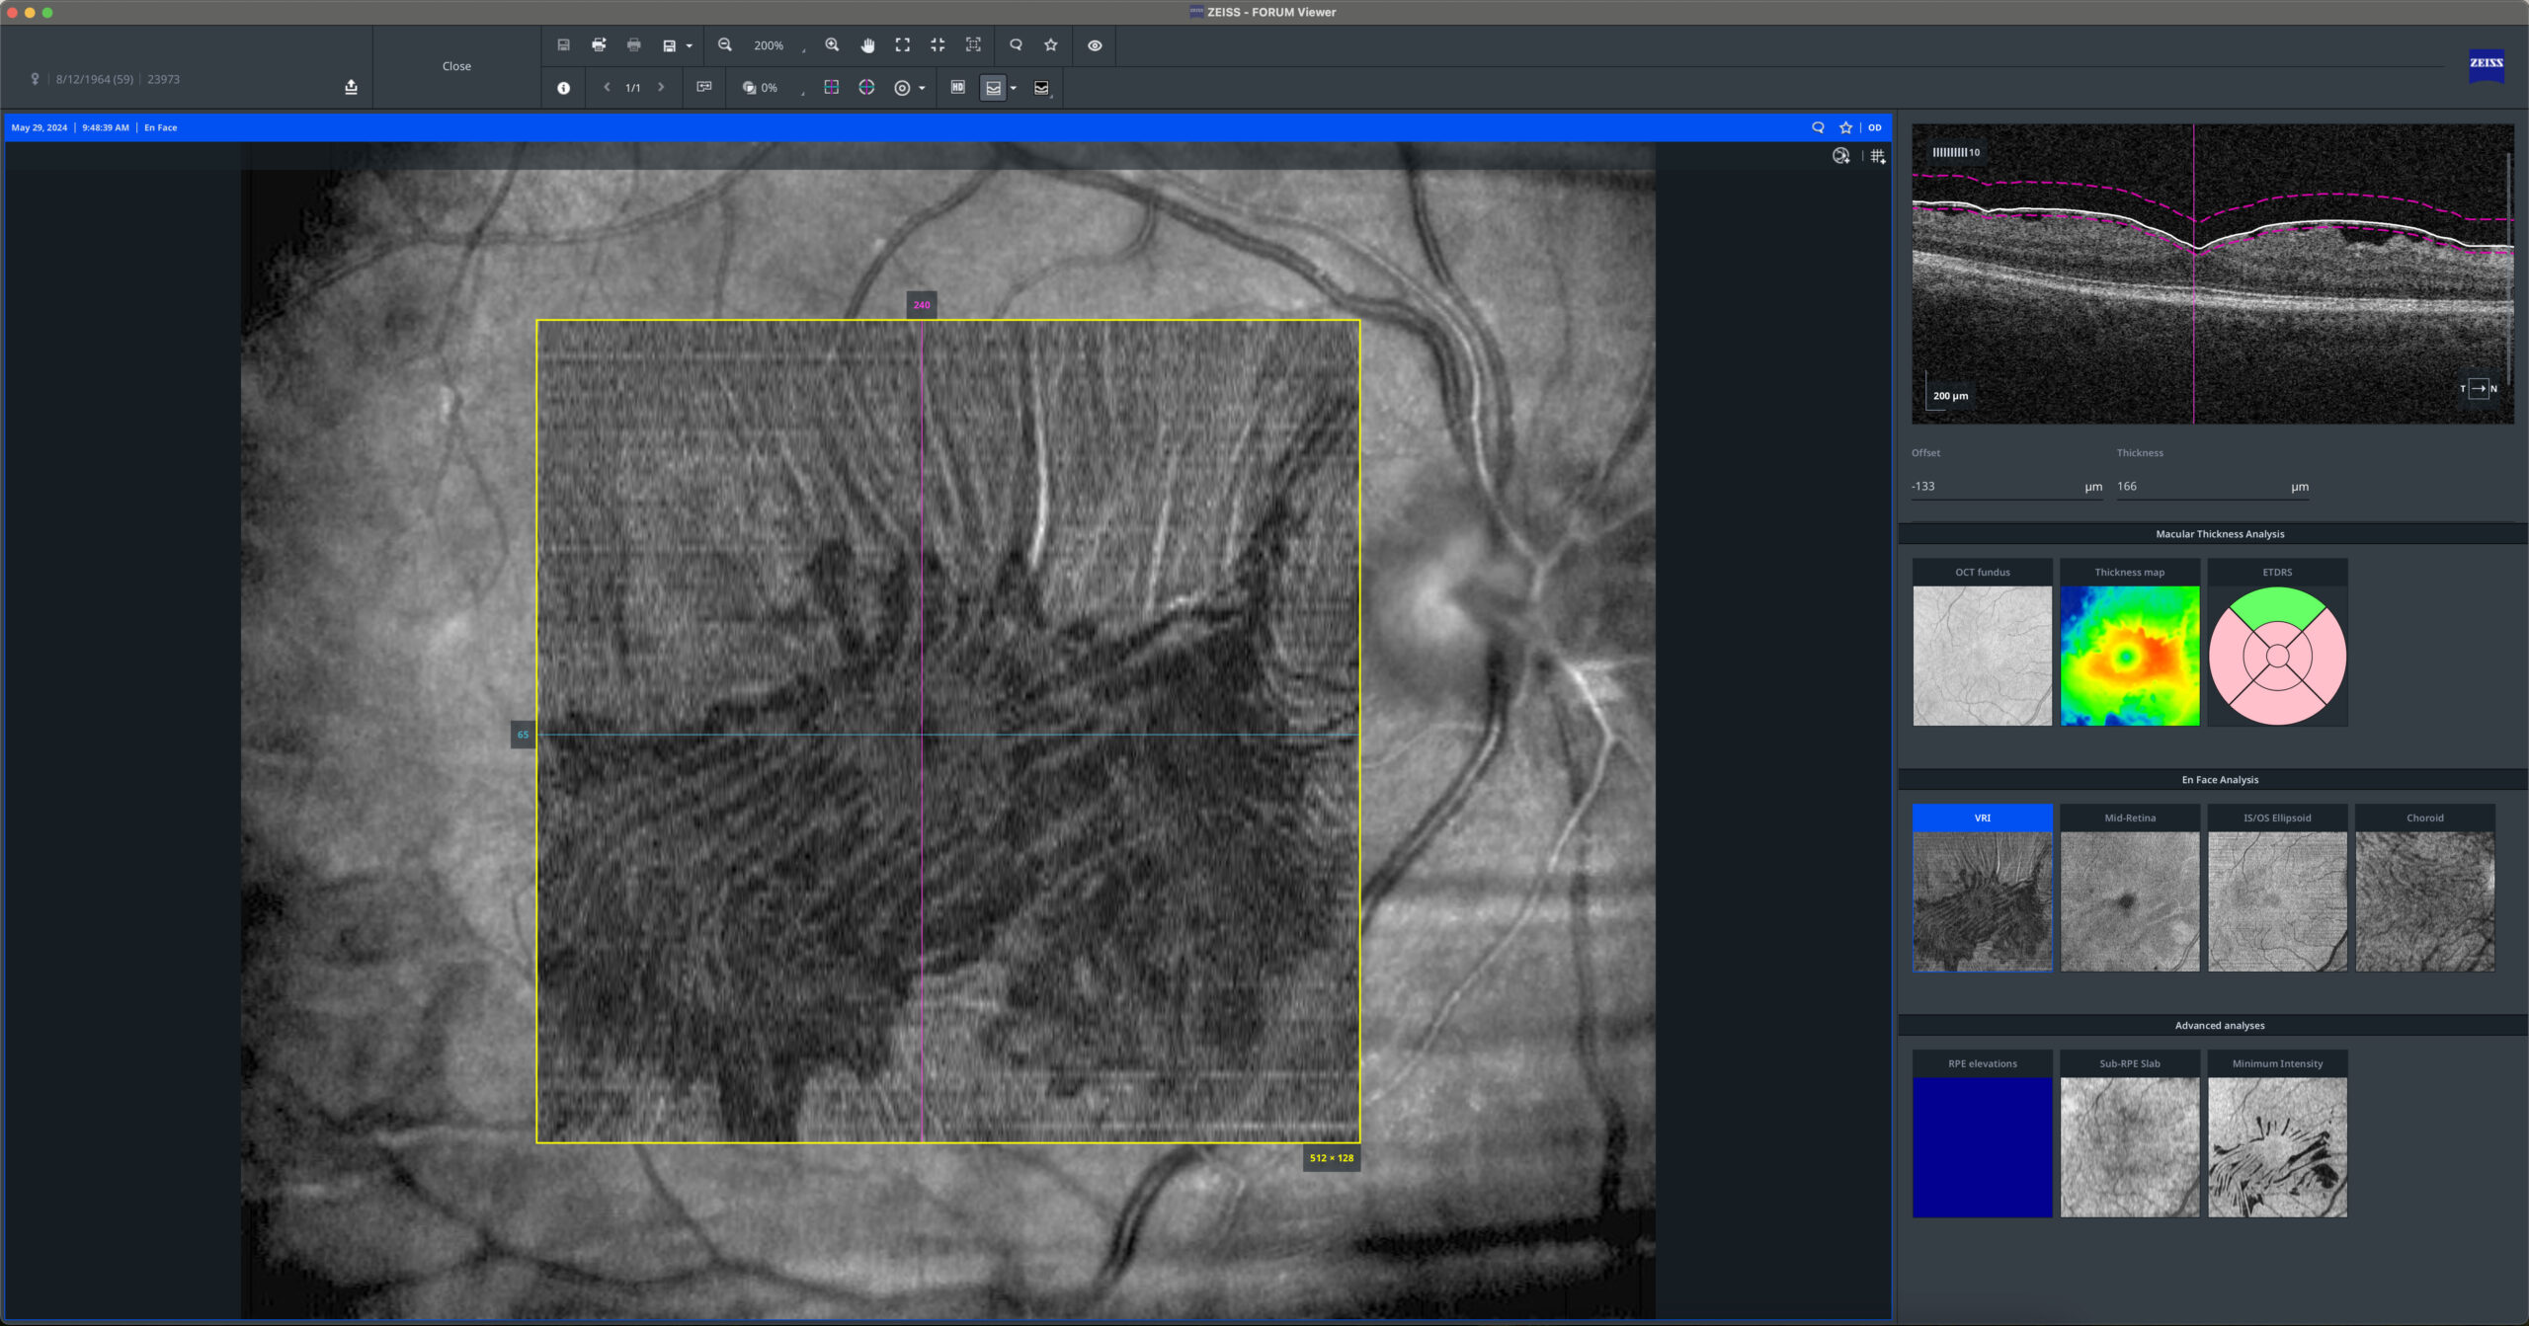
Task: Click the star favorite icon in toolbar
Action: [x=1051, y=45]
